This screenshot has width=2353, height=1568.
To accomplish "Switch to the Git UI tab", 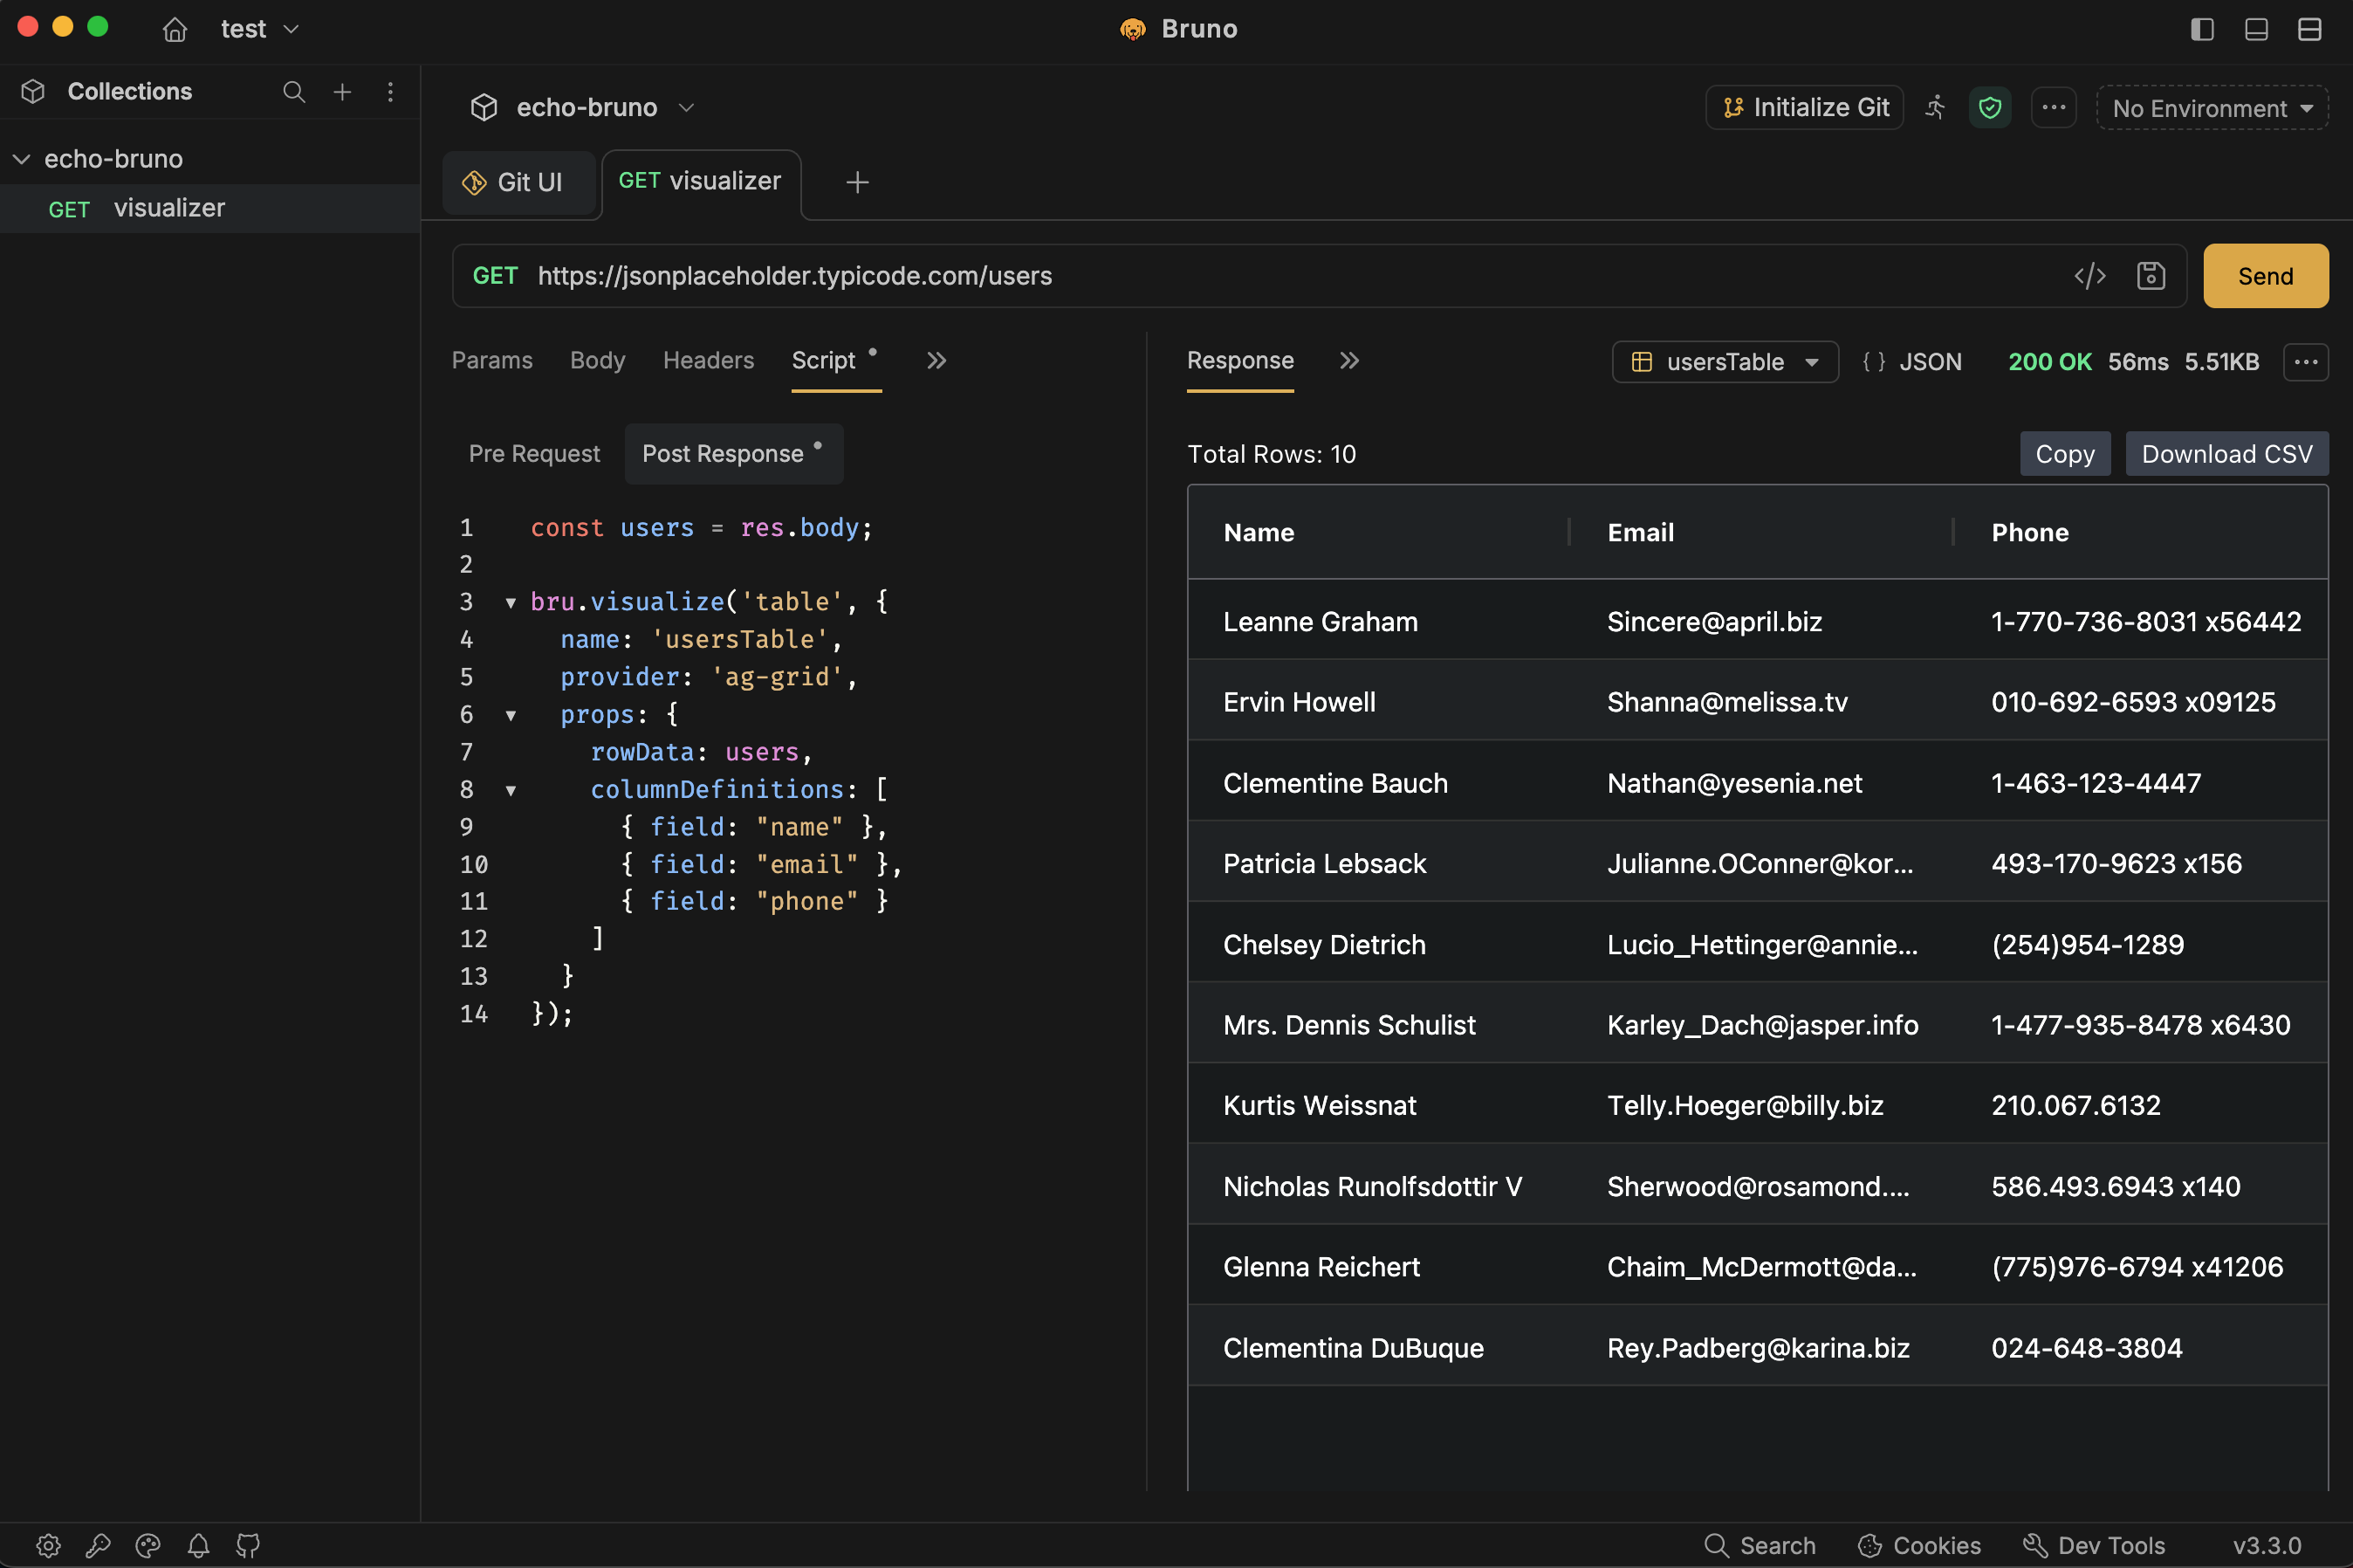I will pos(518,182).
